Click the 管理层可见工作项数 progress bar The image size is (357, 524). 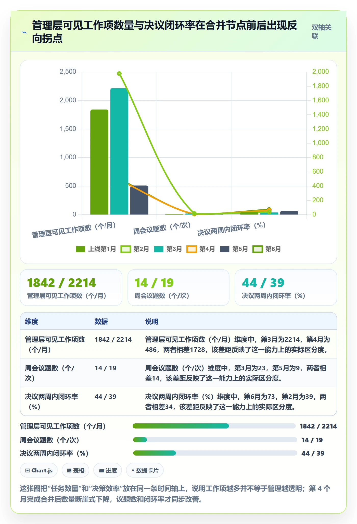214,426
